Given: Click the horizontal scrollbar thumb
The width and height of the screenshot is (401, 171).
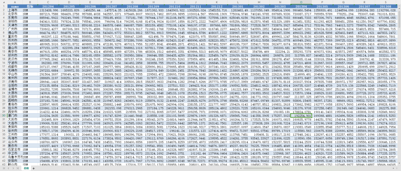Looking at the screenshot, I should click(x=258, y=168).
